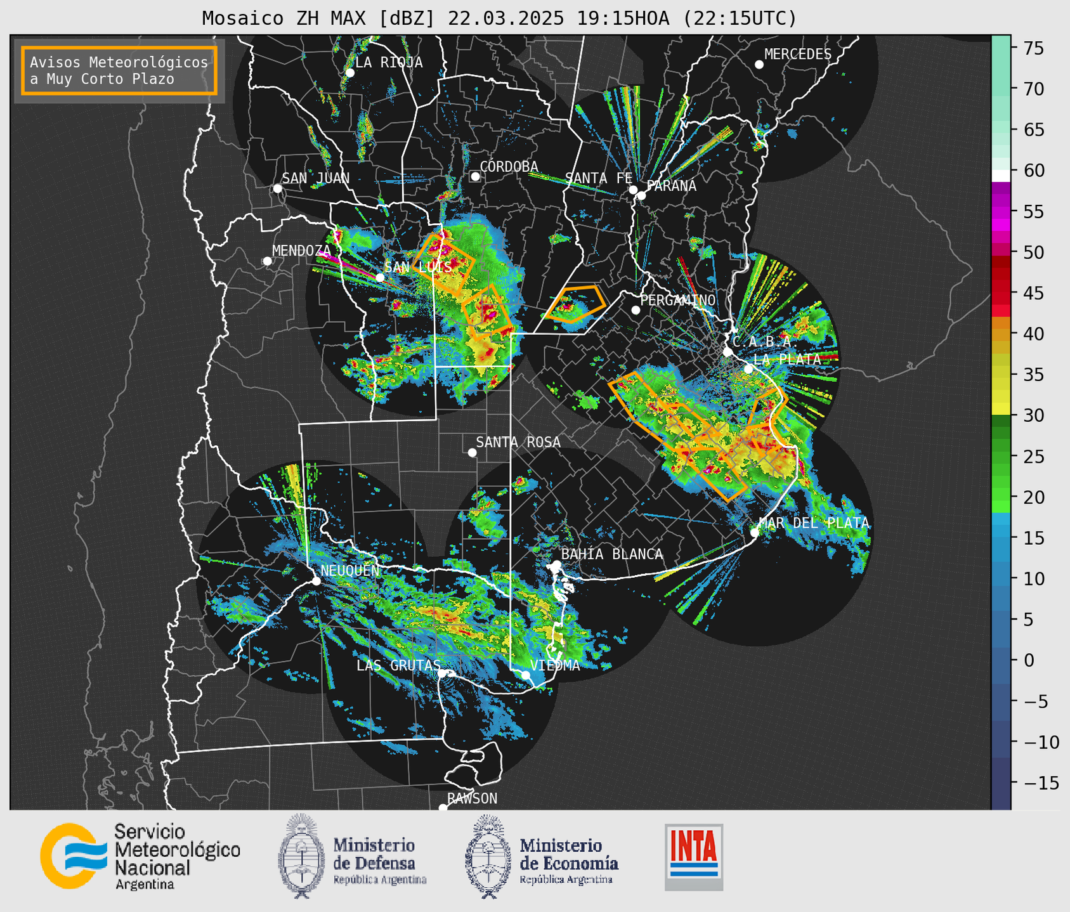Select the LAS GRUTAS city label
Viewport: 1070px width, 912px height.
(398, 665)
